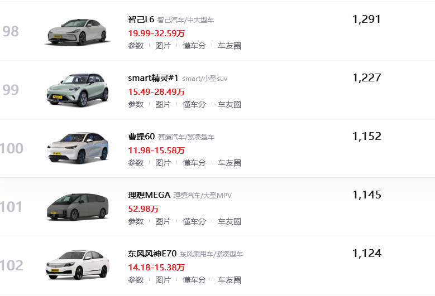Click the 52.98万 price of 理想MEGA
Screen dimensions: 435x296
click(143, 208)
